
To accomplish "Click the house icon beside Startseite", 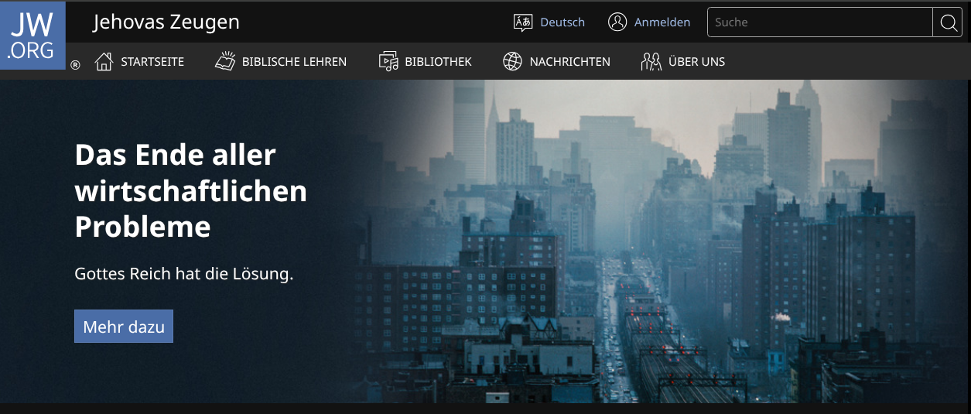I will pyautogui.click(x=104, y=61).
